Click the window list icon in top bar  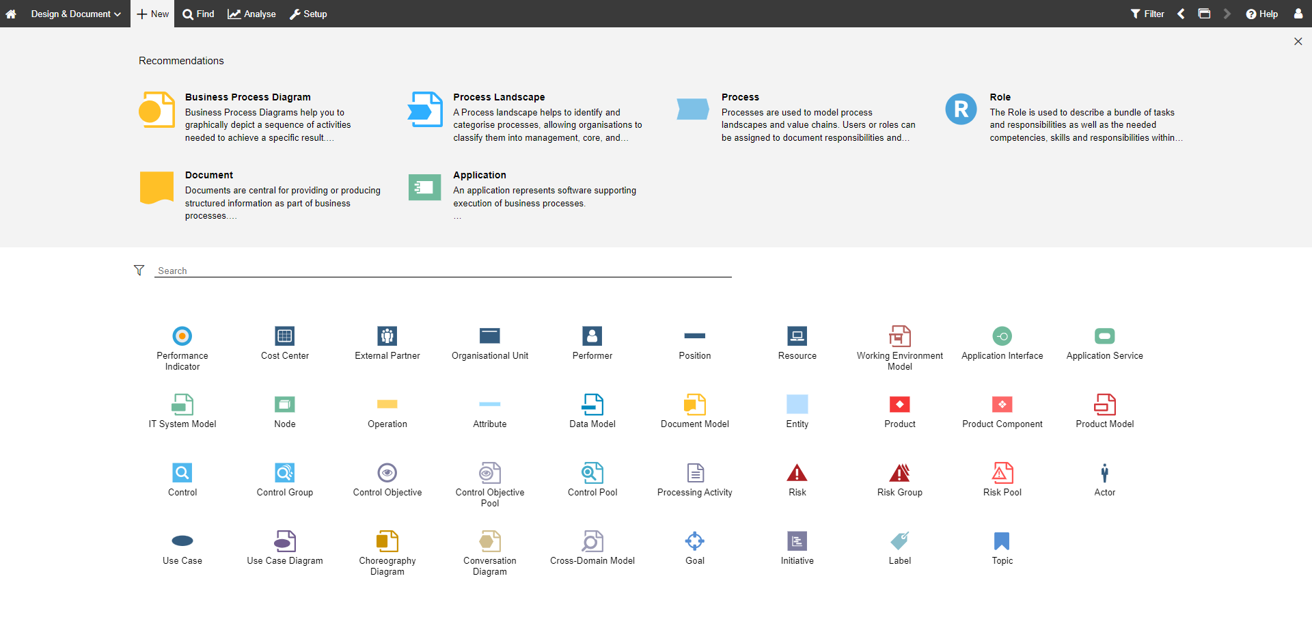click(x=1204, y=14)
